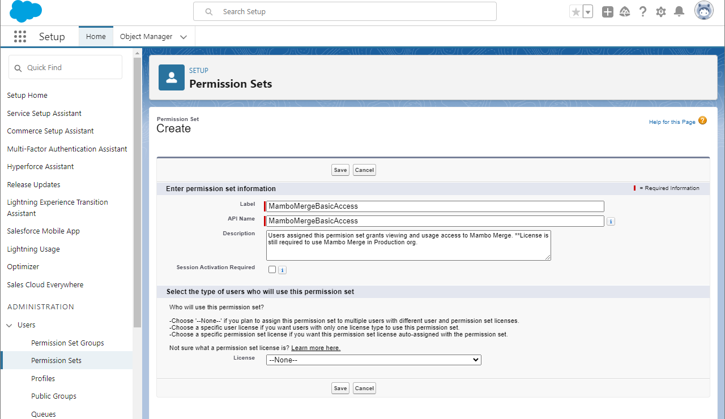This screenshot has height=419, width=725.
Task: Follow the 'Learn more here' link
Action: [315, 348]
